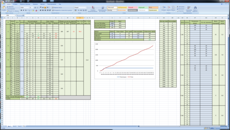Open the round Office button menu
Viewport: 230px width, 130px height.
3,3
